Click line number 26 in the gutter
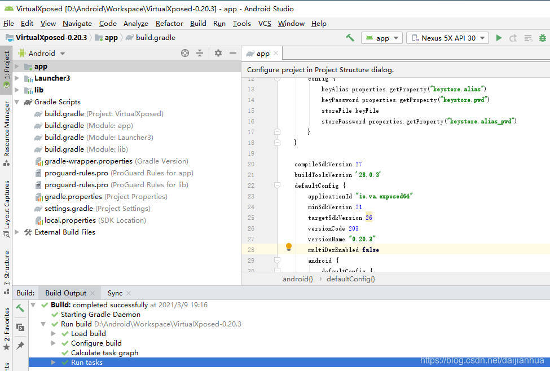Image resolution: width=550 pixels, height=371 pixels. click(251, 228)
